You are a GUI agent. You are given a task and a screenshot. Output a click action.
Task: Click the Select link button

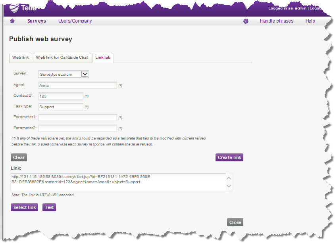coord(25,207)
